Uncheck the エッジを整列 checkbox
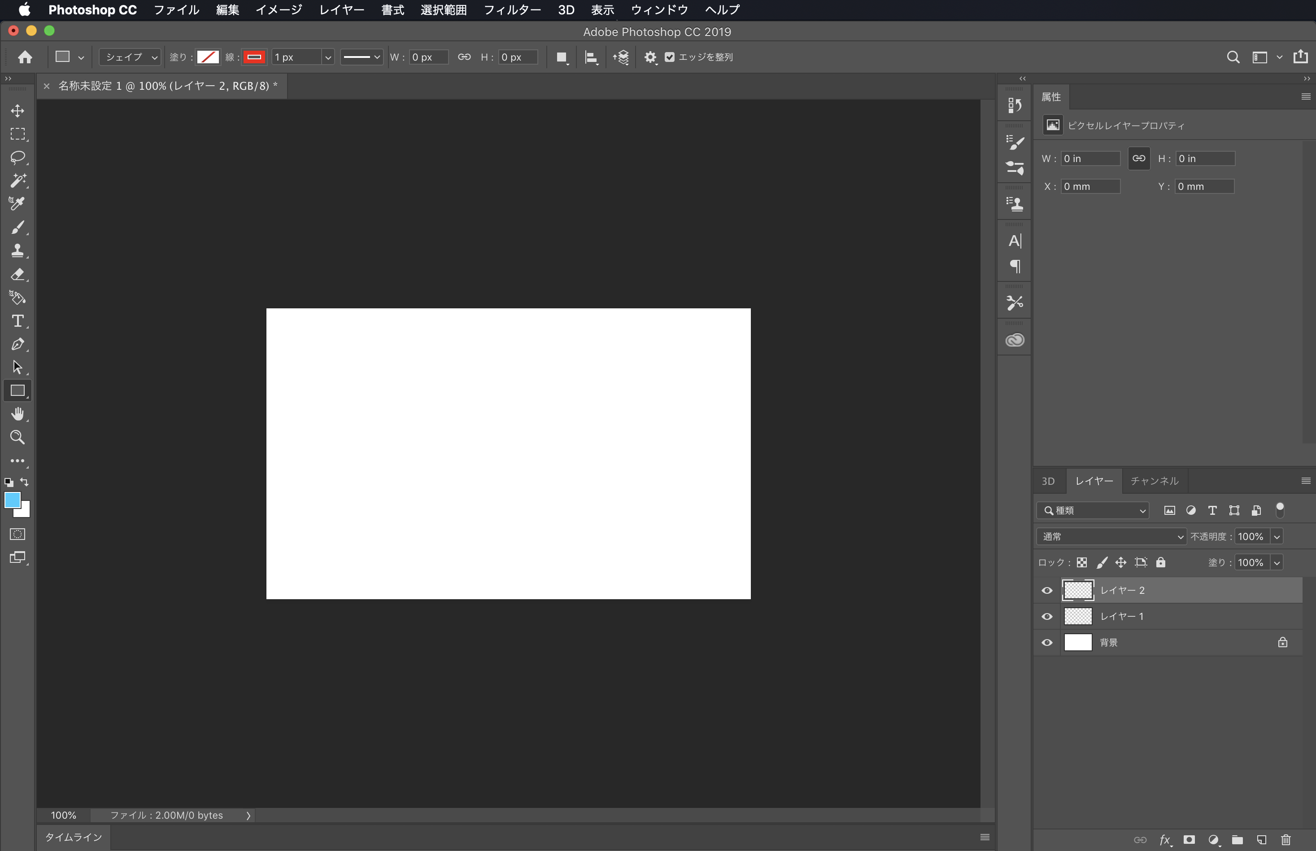1316x851 pixels. (x=669, y=57)
